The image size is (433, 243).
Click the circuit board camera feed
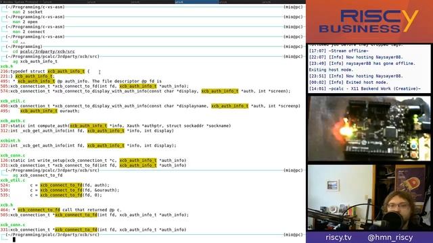tap(369, 128)
